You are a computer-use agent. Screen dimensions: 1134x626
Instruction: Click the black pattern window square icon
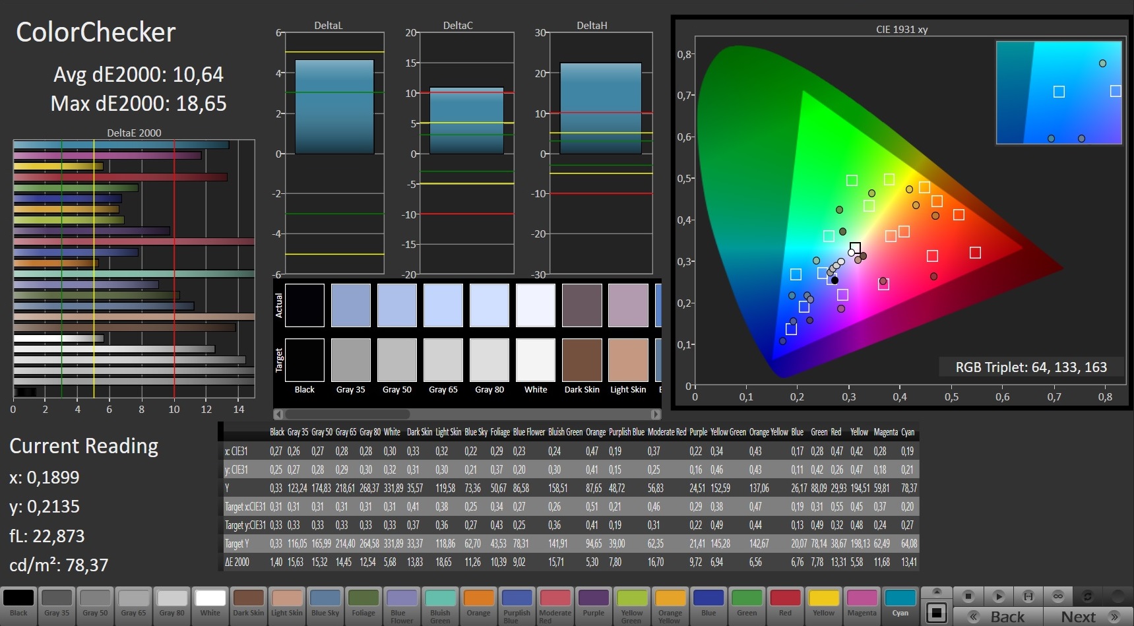point(936,613)
